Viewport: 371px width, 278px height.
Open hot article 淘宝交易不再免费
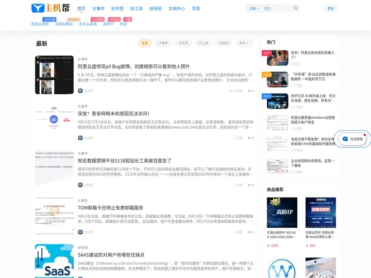(x=313, y=142)
